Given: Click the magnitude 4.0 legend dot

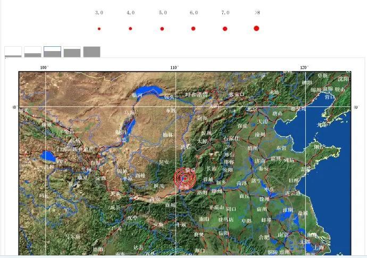Looking at the screenshot, I should [130, 29].
